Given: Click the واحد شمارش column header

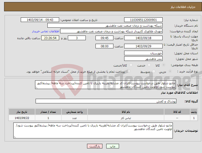Looking at the screenshot, I should (x=75, y=112).
